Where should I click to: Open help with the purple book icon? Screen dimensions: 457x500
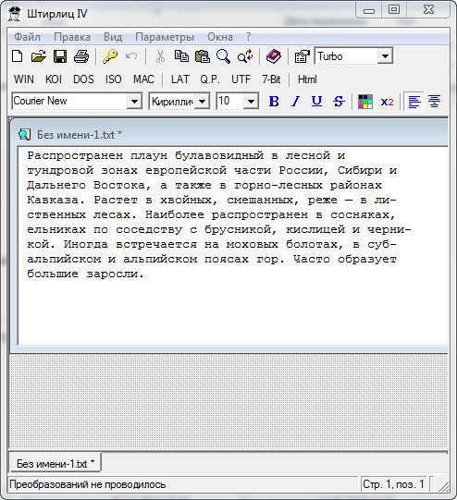tap(274, 56)
